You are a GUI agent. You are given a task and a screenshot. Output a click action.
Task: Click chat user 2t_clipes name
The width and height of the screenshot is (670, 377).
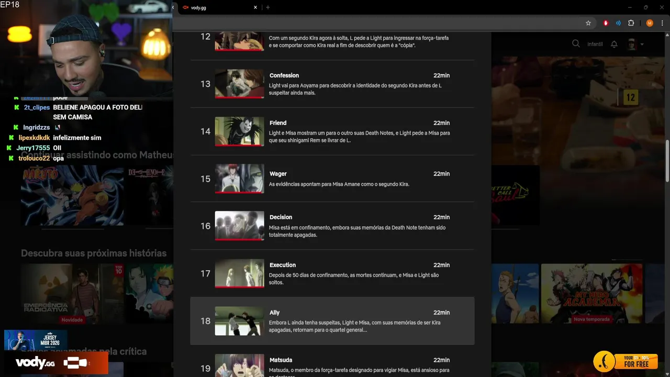pos(37,107)
